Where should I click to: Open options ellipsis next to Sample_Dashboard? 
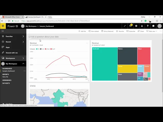tap(24, 71)
